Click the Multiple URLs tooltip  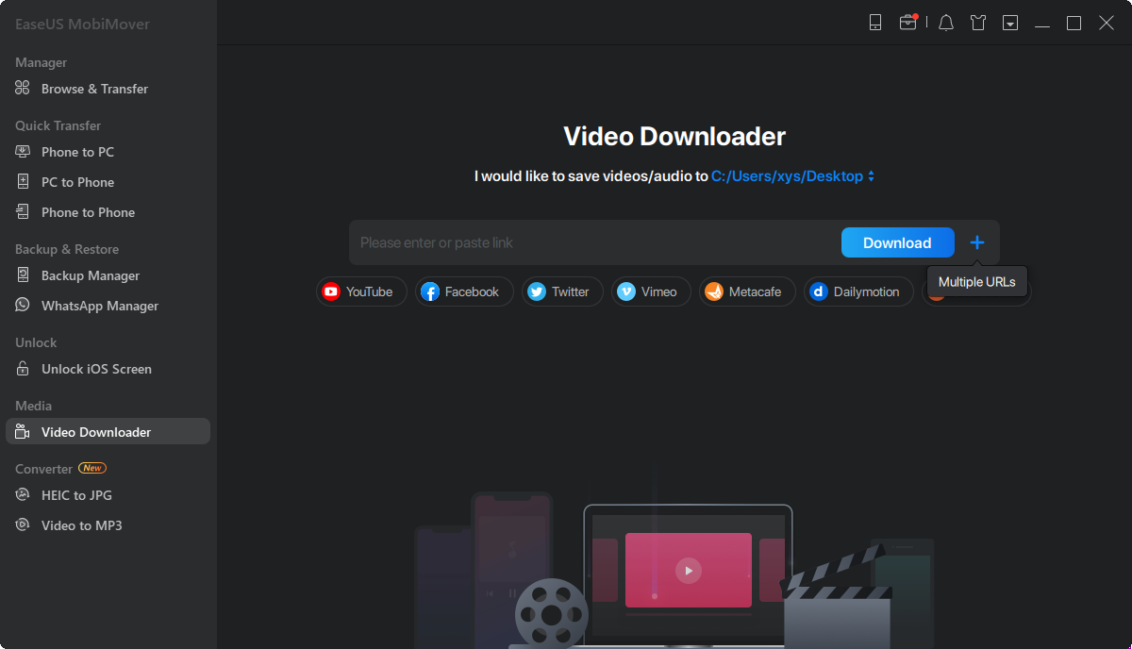[x=977, y=282]
